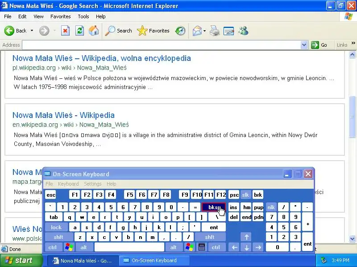The width and height of the screenshot is (357, 267).
Task: Open the Settings menu of On-Screen Keyboard
Action: point(93,184)
